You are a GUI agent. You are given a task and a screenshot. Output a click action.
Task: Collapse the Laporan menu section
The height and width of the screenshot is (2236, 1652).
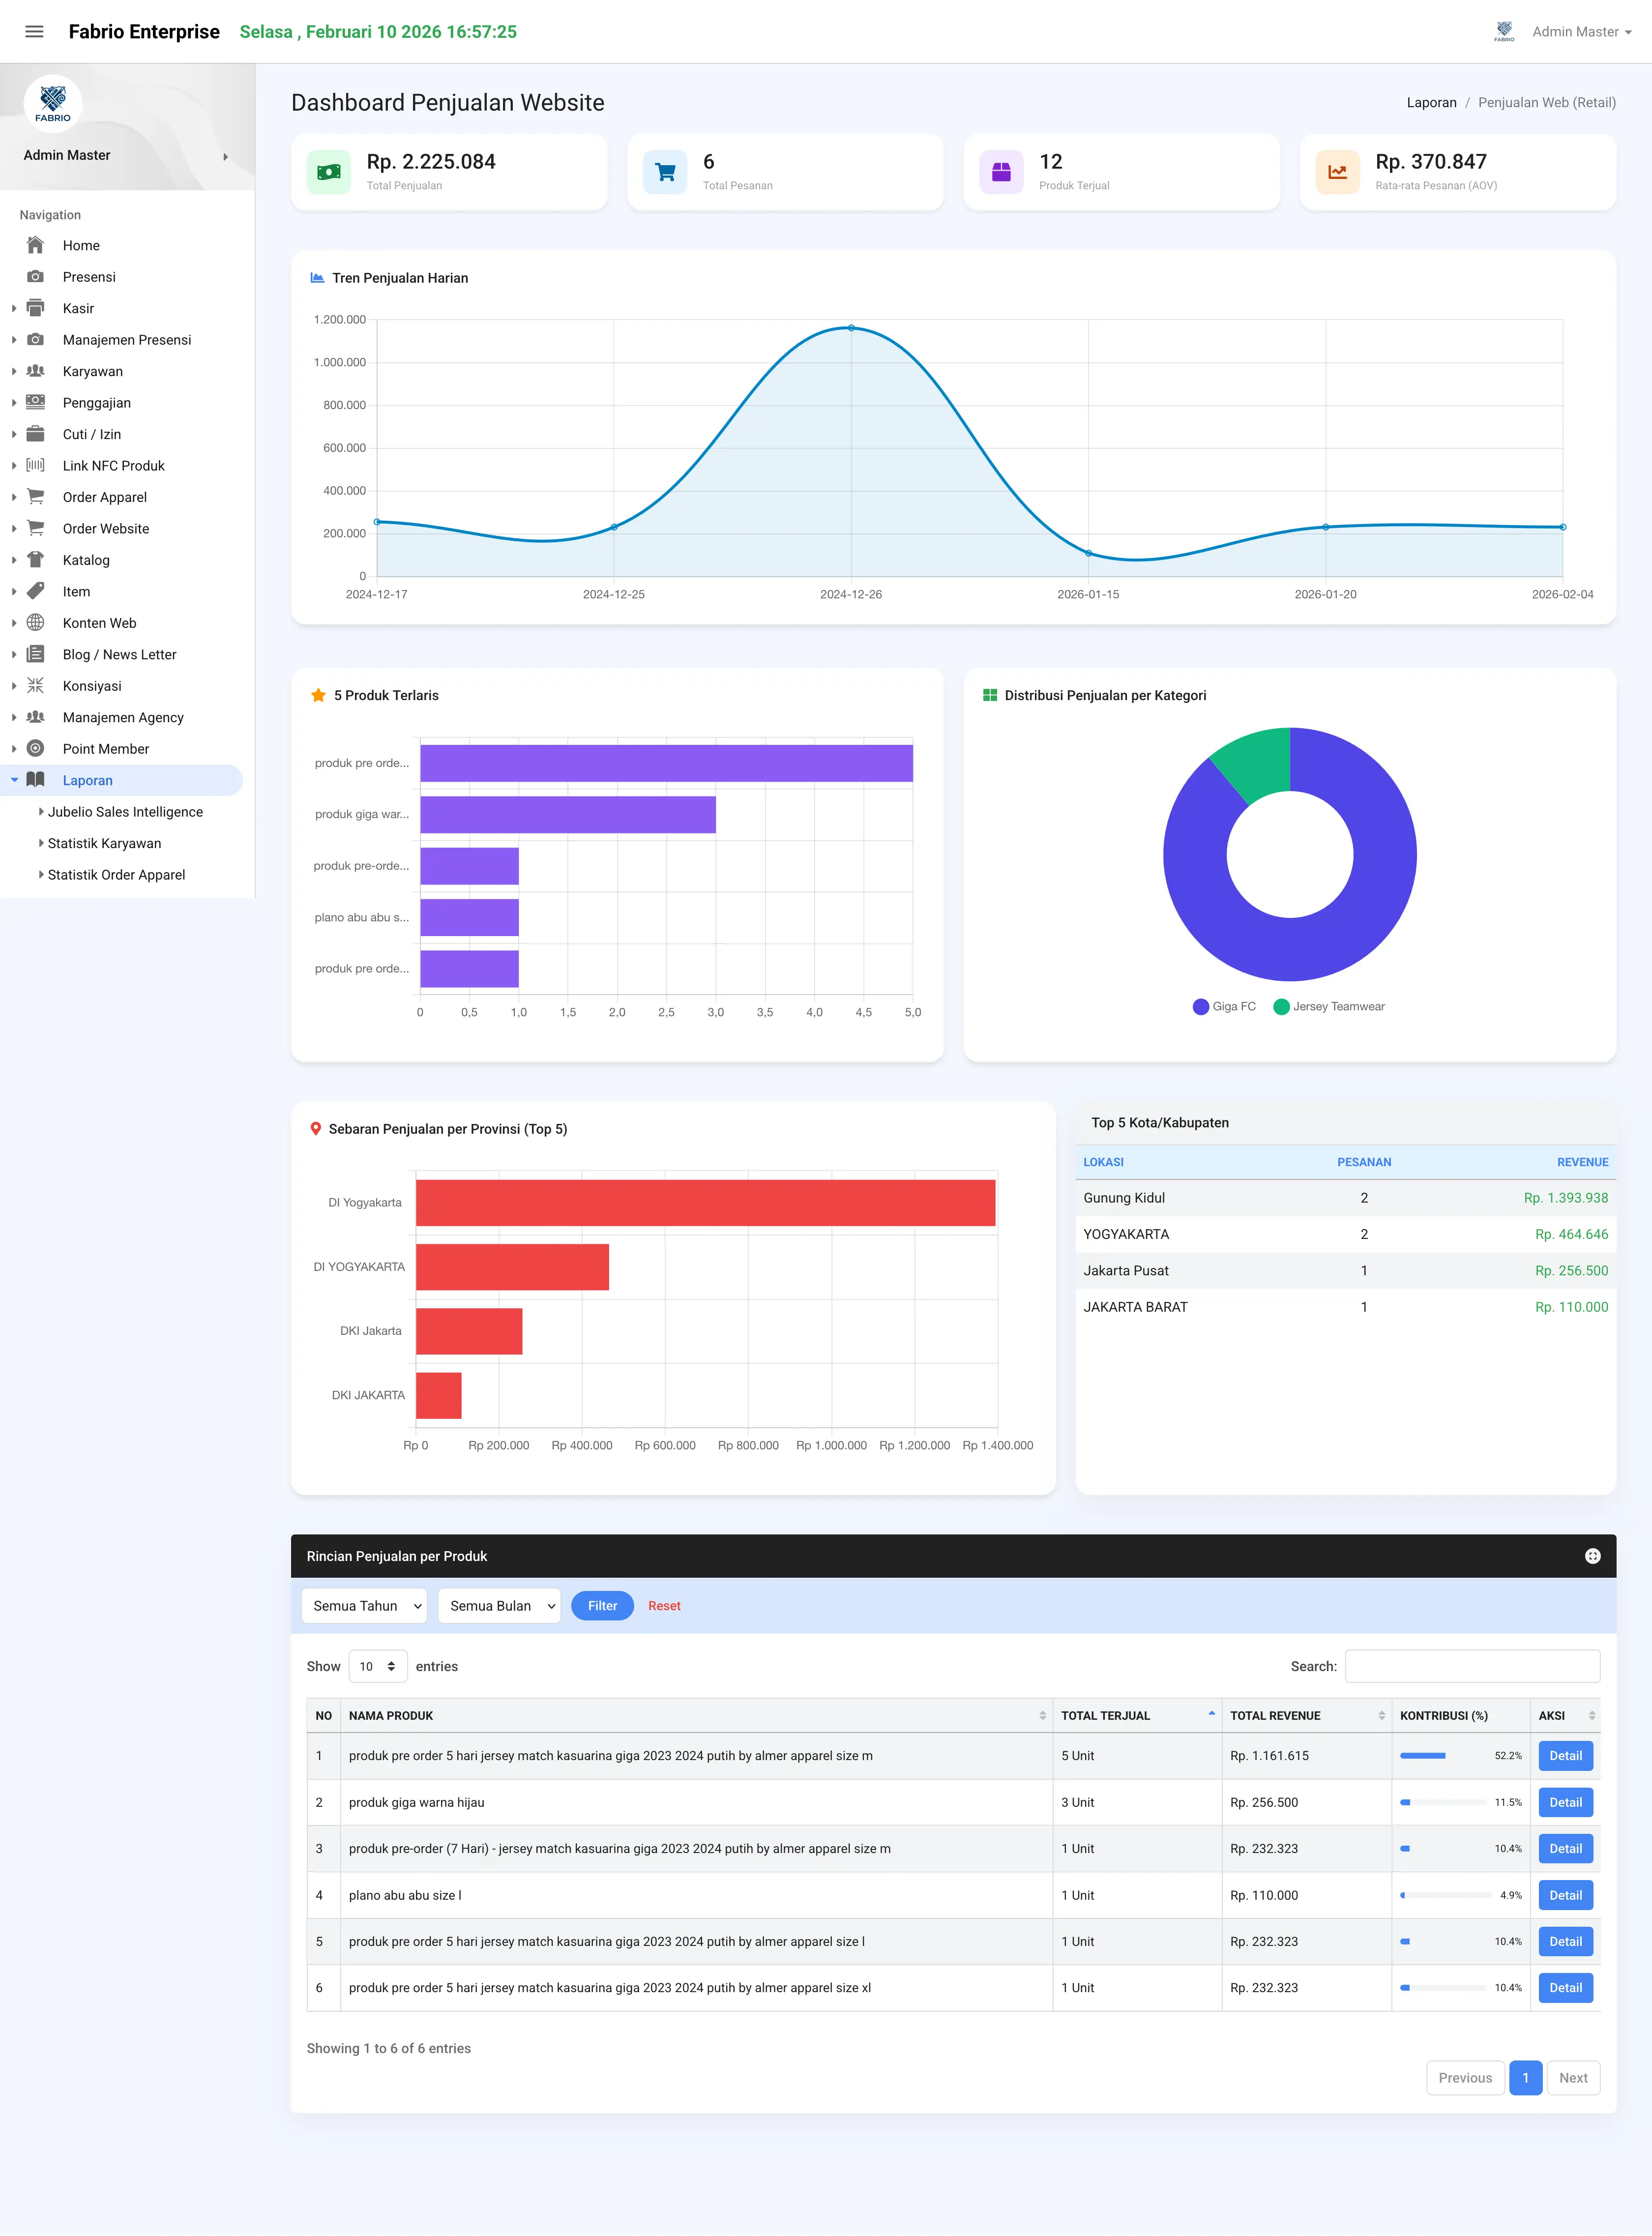pyautogui.click(x=88, y=780)
